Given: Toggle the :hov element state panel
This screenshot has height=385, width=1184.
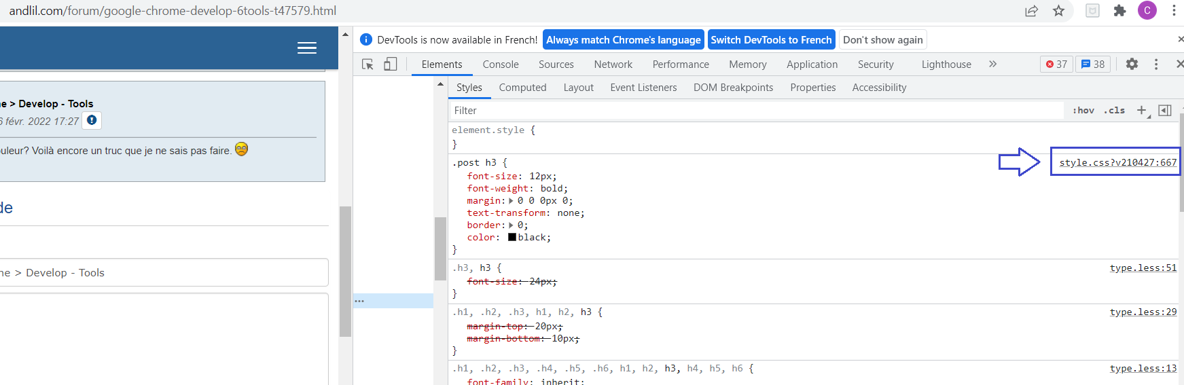Looking at the screenshot, I should (1083, 110).
